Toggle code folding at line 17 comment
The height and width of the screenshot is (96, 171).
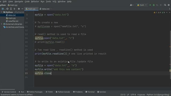[34, 50]
